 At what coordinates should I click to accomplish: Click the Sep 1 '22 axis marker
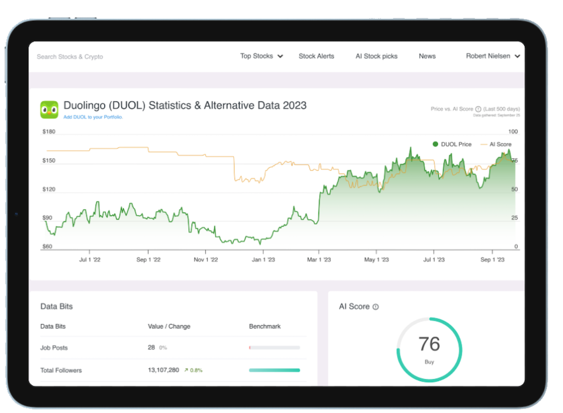pyautogui.click(x=148, y=260)
